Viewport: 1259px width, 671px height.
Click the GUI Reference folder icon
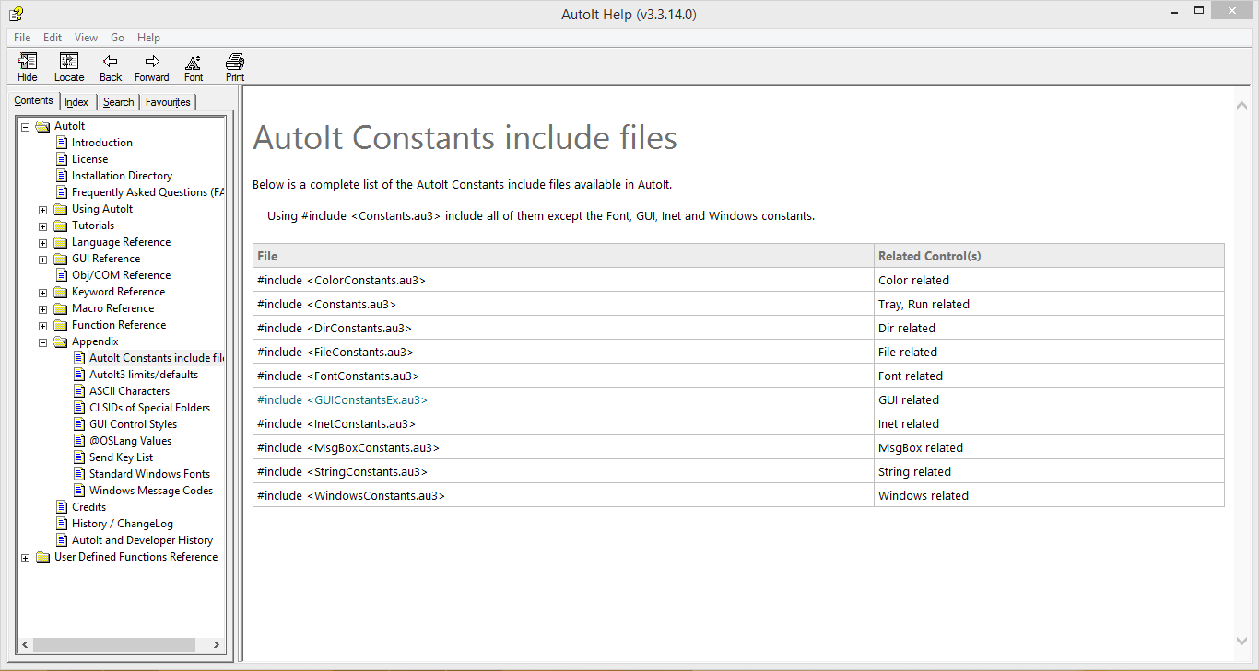60,259
